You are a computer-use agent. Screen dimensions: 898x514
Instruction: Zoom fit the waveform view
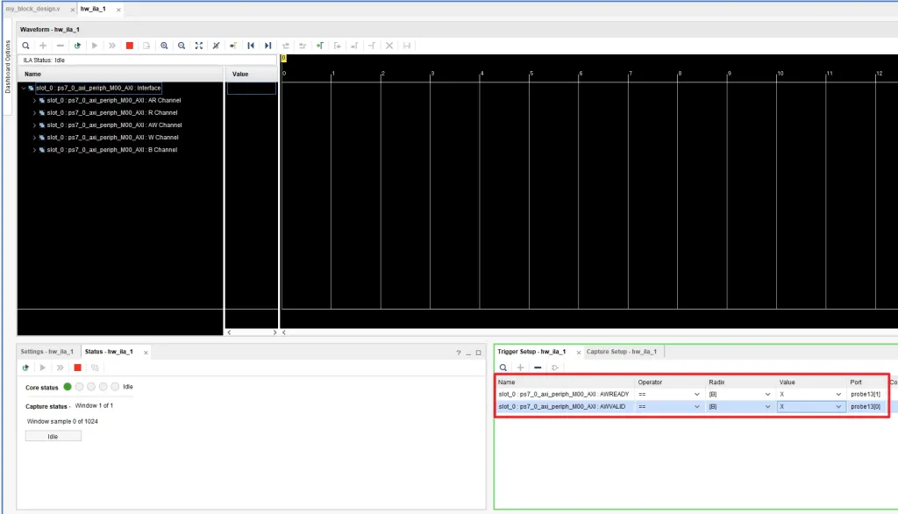click(199, 46)
